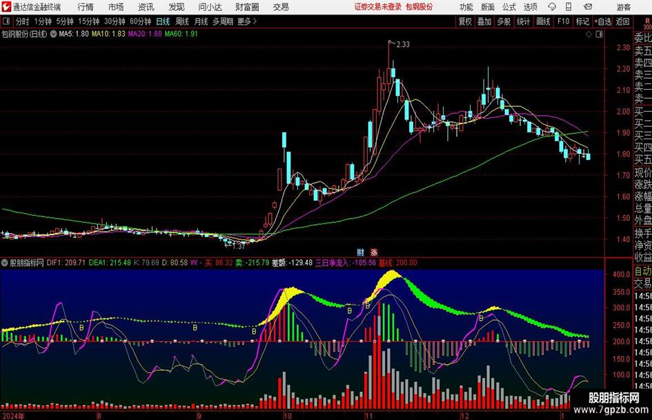This screenshot has height=420, width=652.
Task: Open the 发现 menu
Action: [x=177, y=7]
